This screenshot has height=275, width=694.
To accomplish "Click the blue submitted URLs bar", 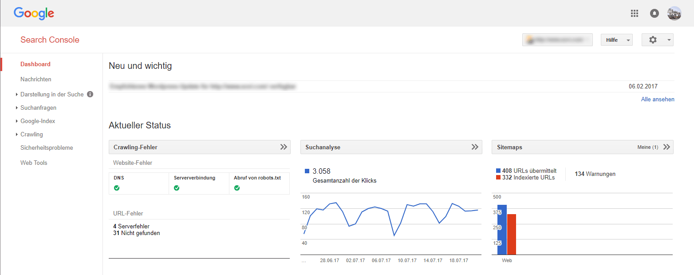I will (502, 230).
